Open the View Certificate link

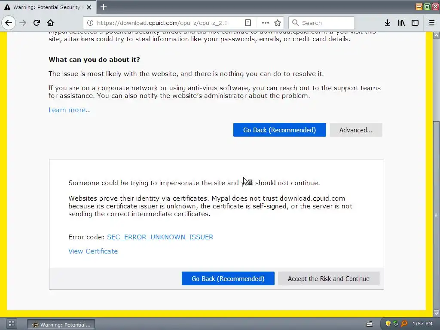click(x=93, y=251)
